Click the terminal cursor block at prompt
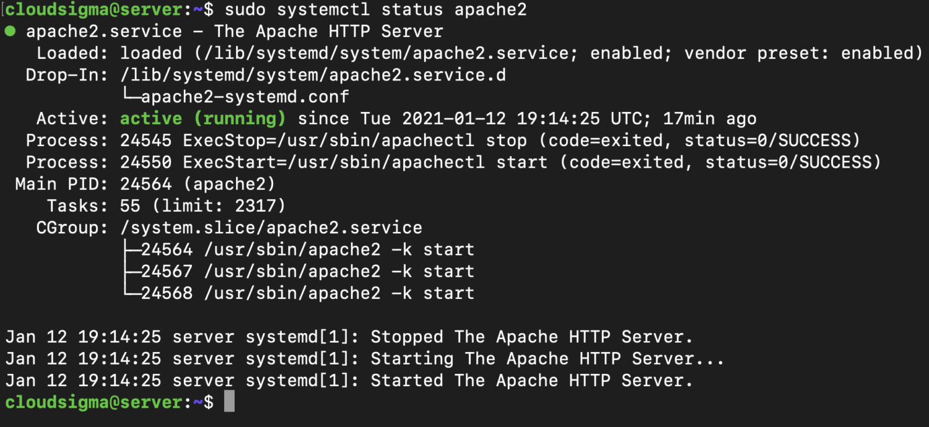This screenshot has width=929, height=427. [x=229, y=402]
